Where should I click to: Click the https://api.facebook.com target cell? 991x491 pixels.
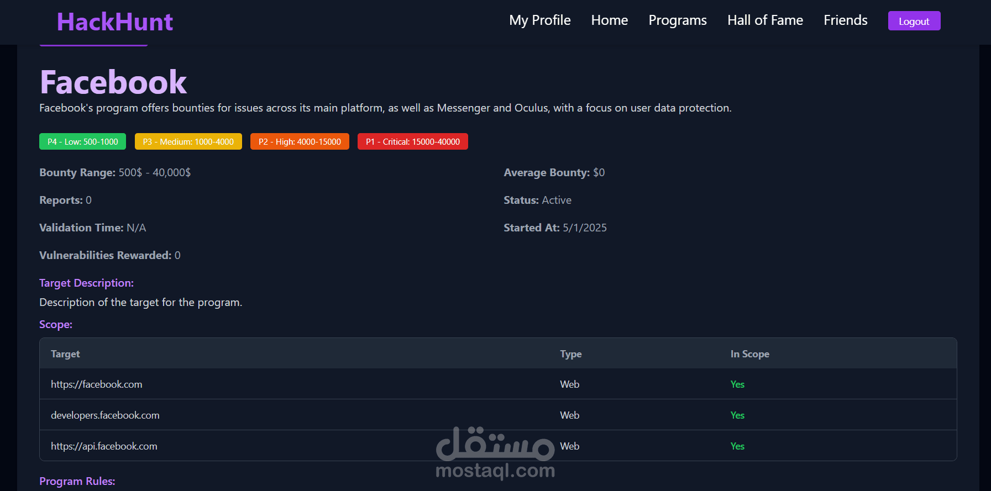104,446
